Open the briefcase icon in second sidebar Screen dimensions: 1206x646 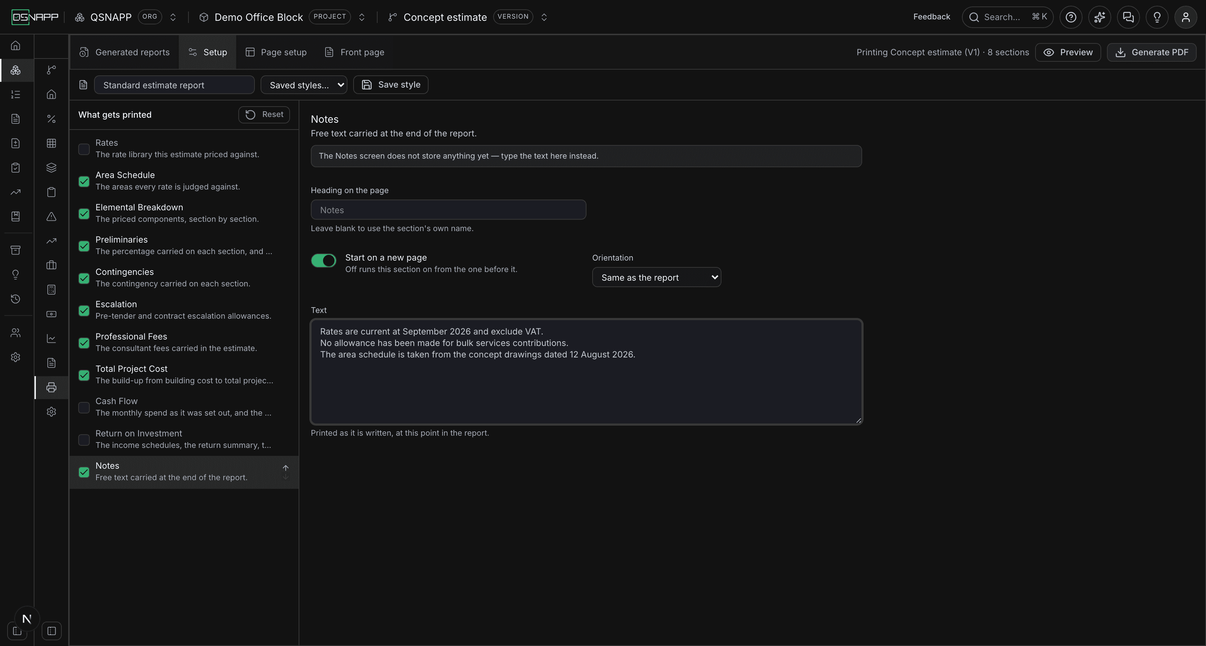51,265
